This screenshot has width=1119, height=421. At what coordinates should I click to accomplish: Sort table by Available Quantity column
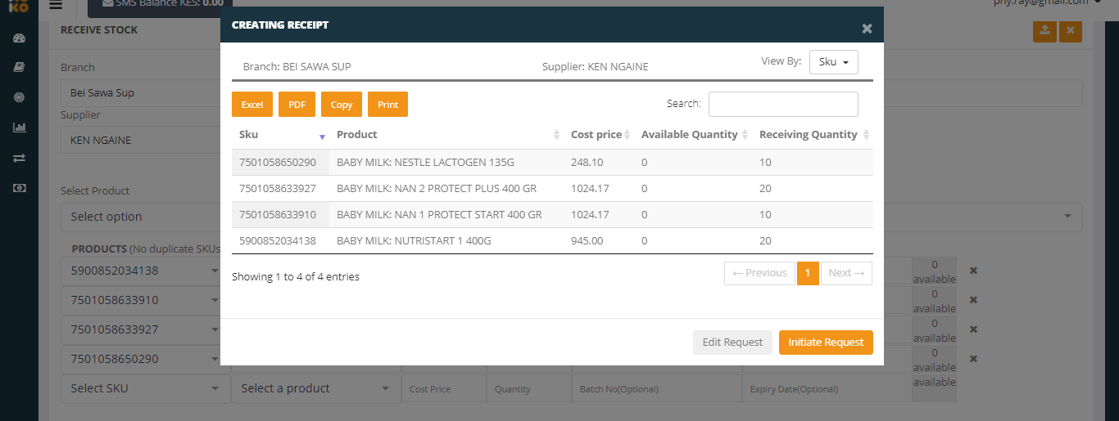tap(693, 135)
